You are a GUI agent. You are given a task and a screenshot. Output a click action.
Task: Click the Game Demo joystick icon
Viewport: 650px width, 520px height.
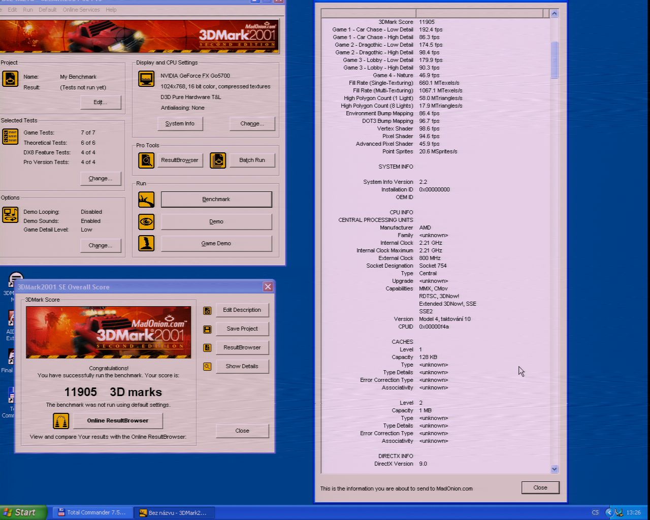tap(146, 243)
